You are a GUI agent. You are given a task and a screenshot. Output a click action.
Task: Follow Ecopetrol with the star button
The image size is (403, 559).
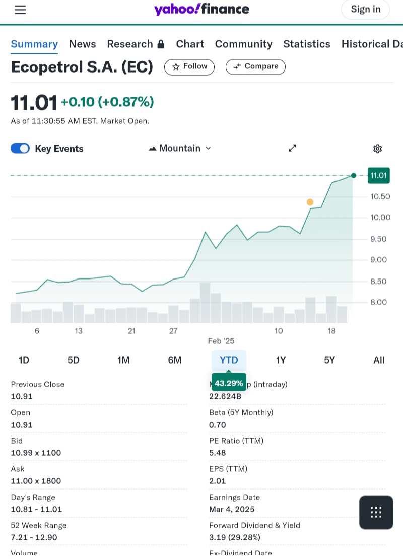tap(189, 66)
